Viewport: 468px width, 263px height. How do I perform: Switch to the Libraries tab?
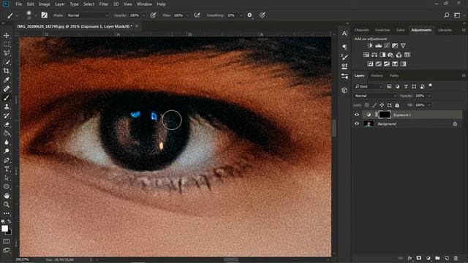(445, 30)
